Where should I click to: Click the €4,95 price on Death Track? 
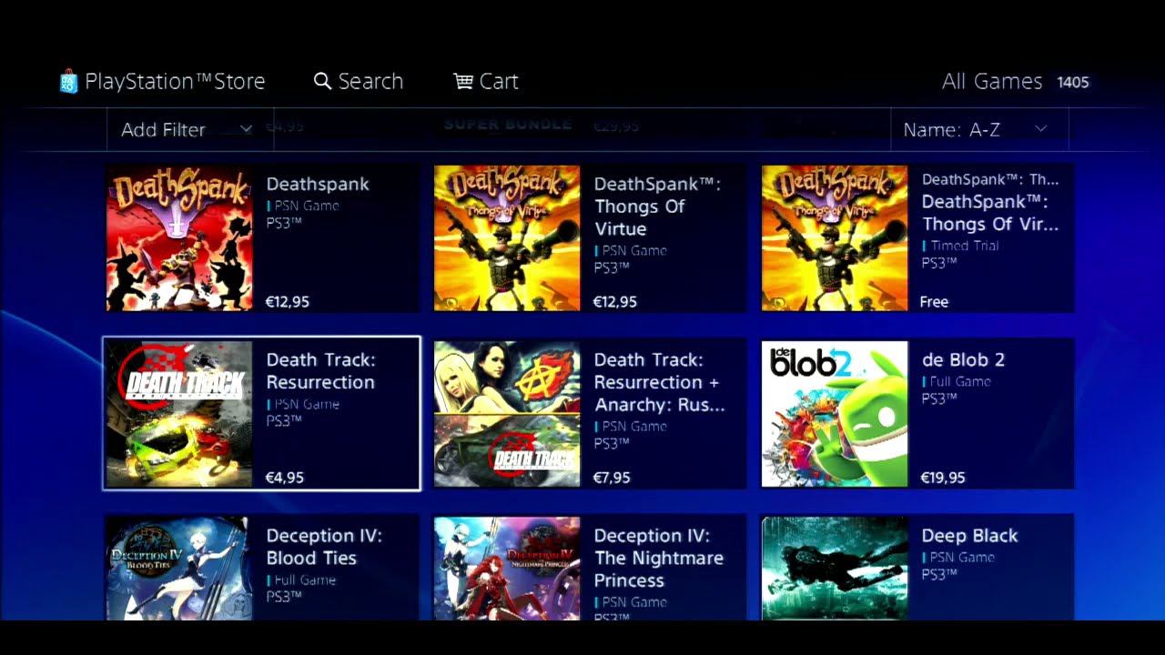(x=284, y=478)
